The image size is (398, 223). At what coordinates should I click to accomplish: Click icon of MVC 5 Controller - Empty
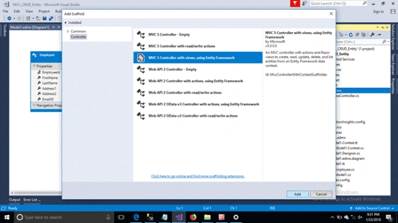point(141,34)
